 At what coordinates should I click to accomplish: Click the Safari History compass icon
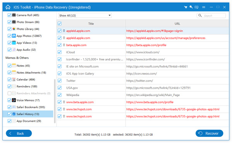coord(14,114)
